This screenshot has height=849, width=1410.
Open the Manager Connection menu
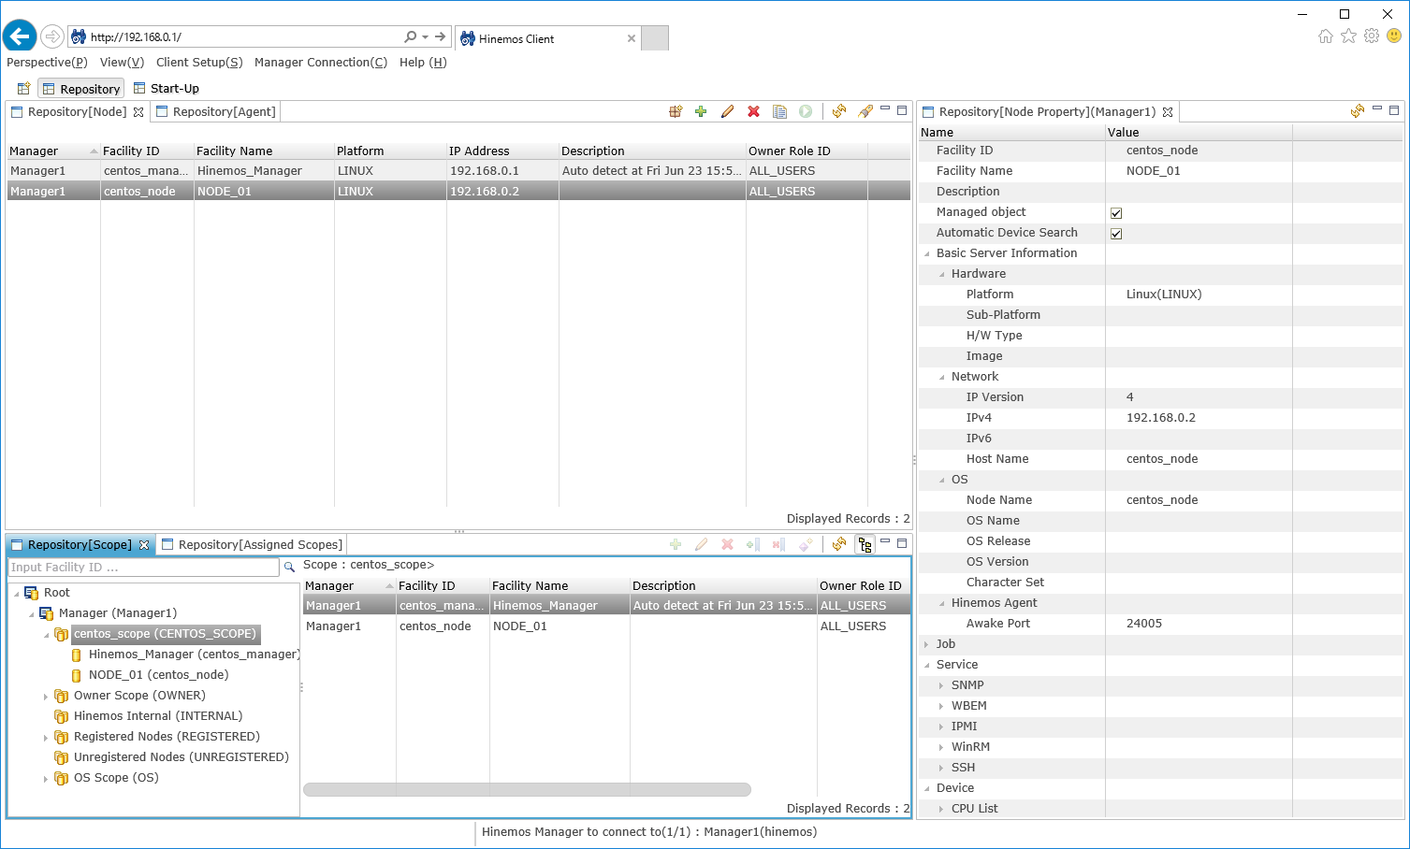pos(321,63)
